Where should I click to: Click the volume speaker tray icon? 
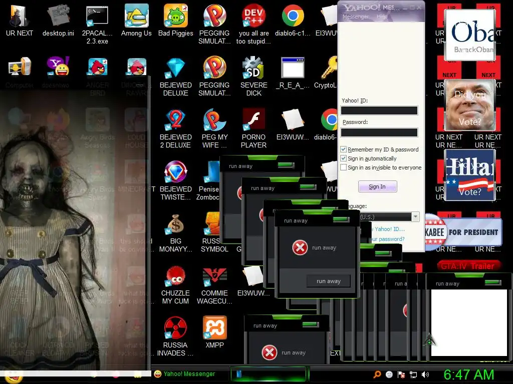(425, 374)
